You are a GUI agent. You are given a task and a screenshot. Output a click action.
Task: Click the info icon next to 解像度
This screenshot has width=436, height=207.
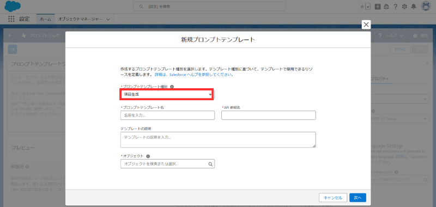coord(27,167)
